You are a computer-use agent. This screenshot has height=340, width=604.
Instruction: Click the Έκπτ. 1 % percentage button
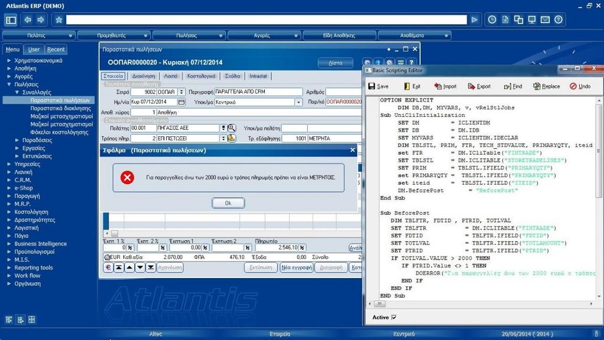click(130, 247)
